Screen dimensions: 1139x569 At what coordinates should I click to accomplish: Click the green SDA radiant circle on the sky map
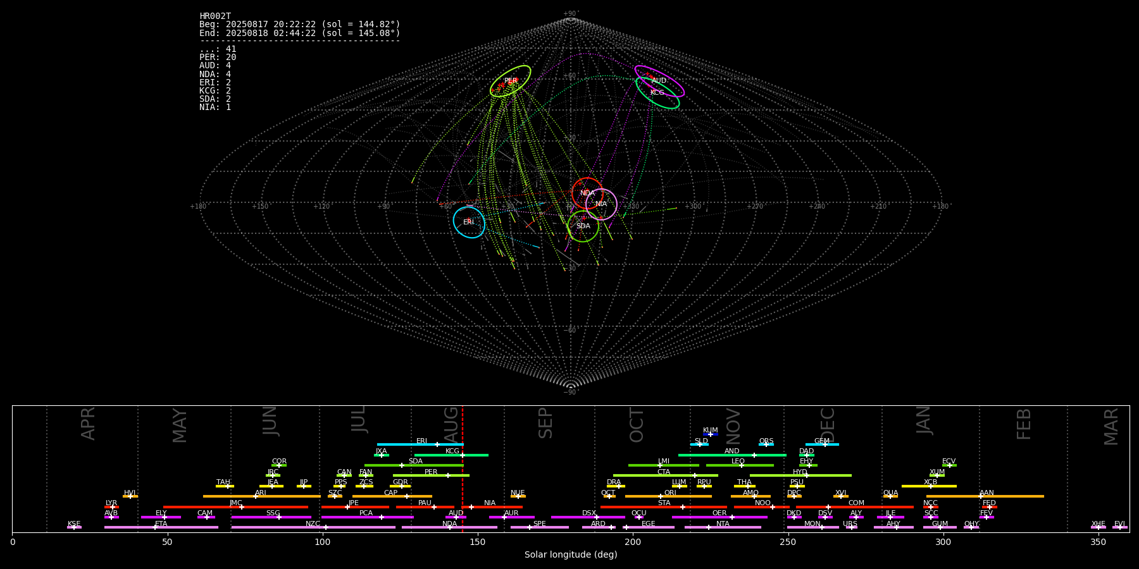(583, 226)
